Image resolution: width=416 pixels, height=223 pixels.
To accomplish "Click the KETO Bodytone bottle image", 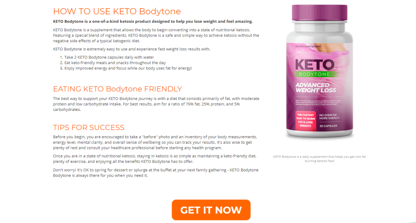I will click(320, 71).
